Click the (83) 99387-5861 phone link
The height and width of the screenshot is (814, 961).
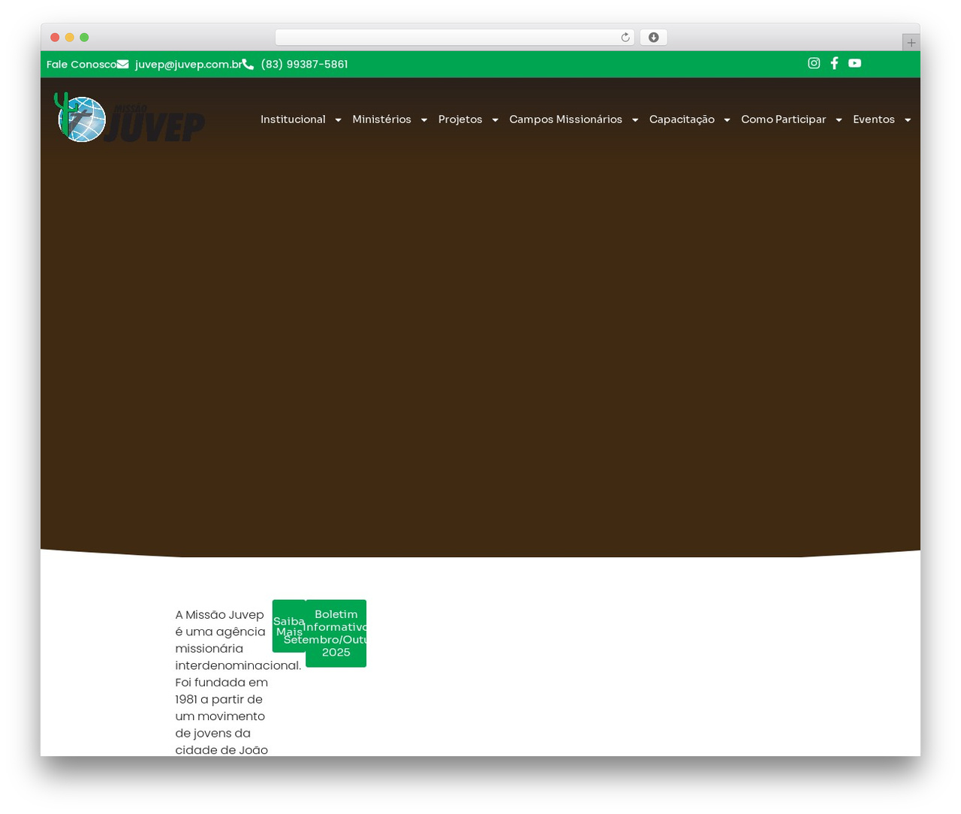click(x=304, y=65)
